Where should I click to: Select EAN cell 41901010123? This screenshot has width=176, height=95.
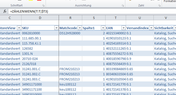point(116,38)
